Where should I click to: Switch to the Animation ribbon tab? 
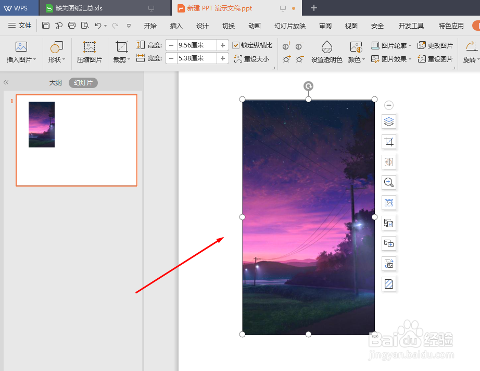tap(255, 26)
